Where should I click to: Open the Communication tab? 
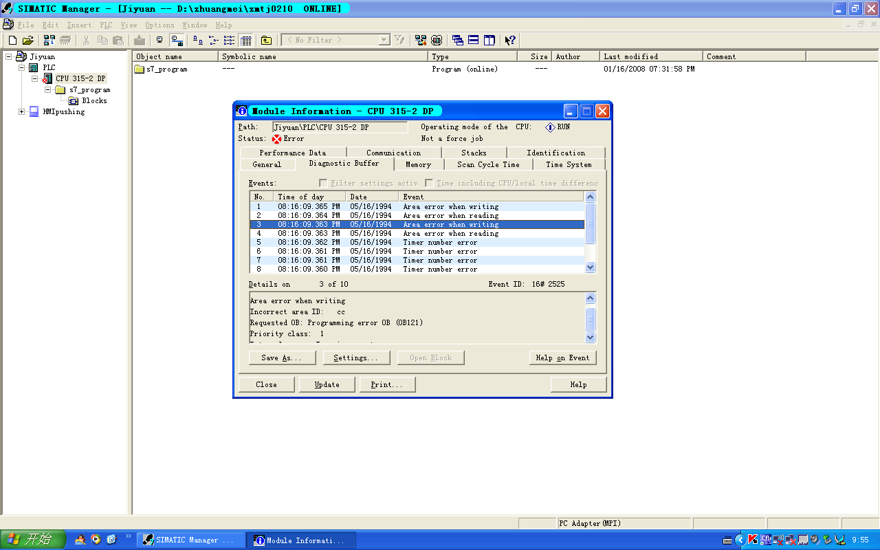(x=393, y=153)
